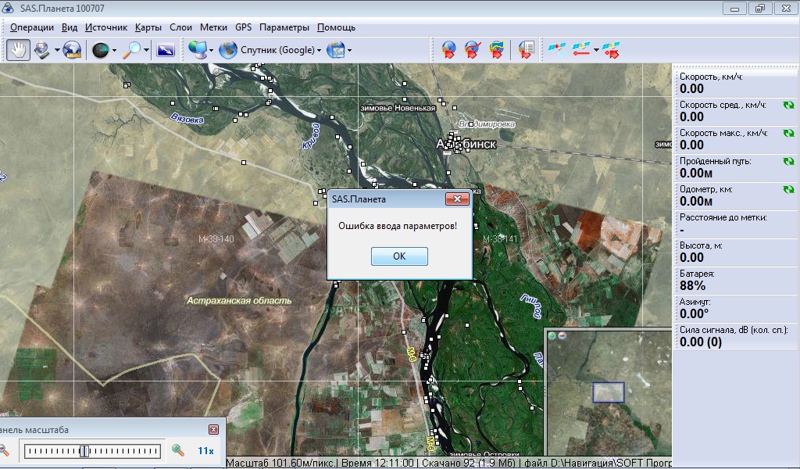Reset the average speed counter
800x469 pixels.
pos(788,105)
